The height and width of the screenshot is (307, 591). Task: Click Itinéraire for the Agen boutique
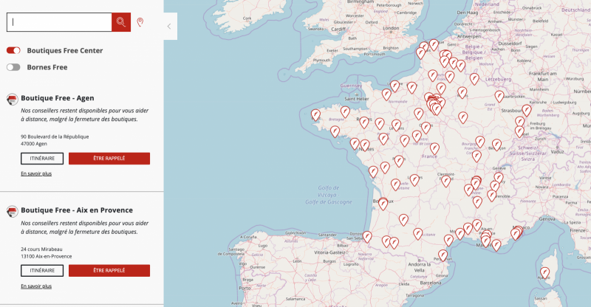pos(42,158)
